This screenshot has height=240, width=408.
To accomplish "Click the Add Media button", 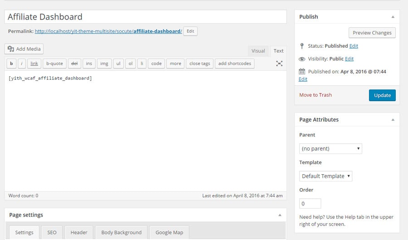I will [24, 49].
